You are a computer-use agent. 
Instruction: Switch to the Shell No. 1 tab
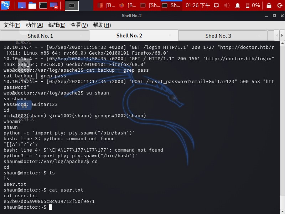point(40,36)
